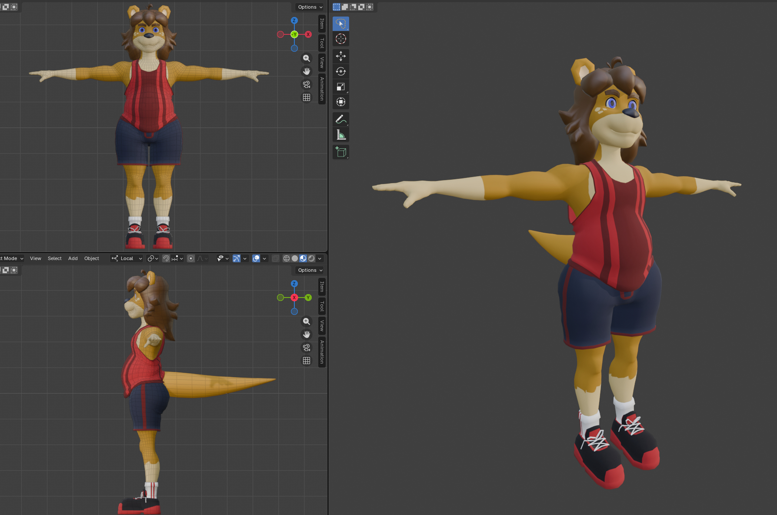Viewport: 777px width, 515px height.
Task: Toggle camera view in top viewport
Action: 307,84
